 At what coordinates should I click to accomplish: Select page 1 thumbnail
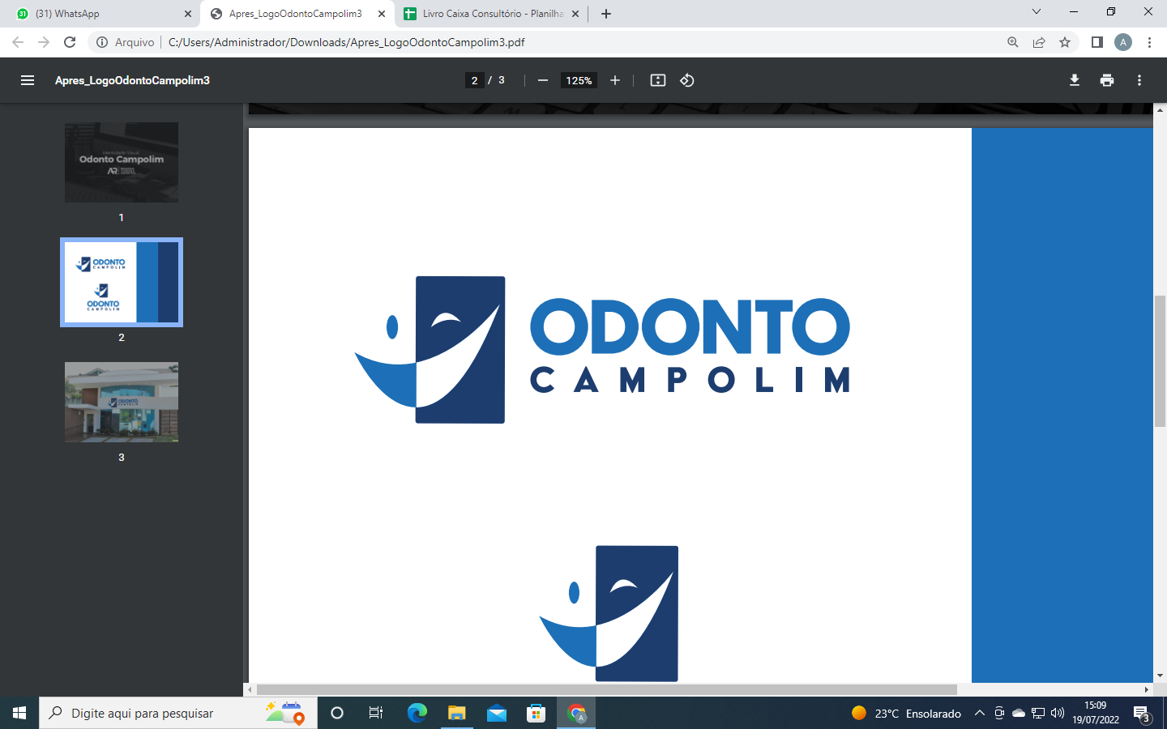[122, 162]
